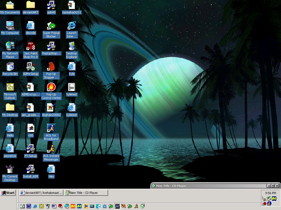Select the ch5 file icon
Viewport: 281px width, 210px height.
31,131
